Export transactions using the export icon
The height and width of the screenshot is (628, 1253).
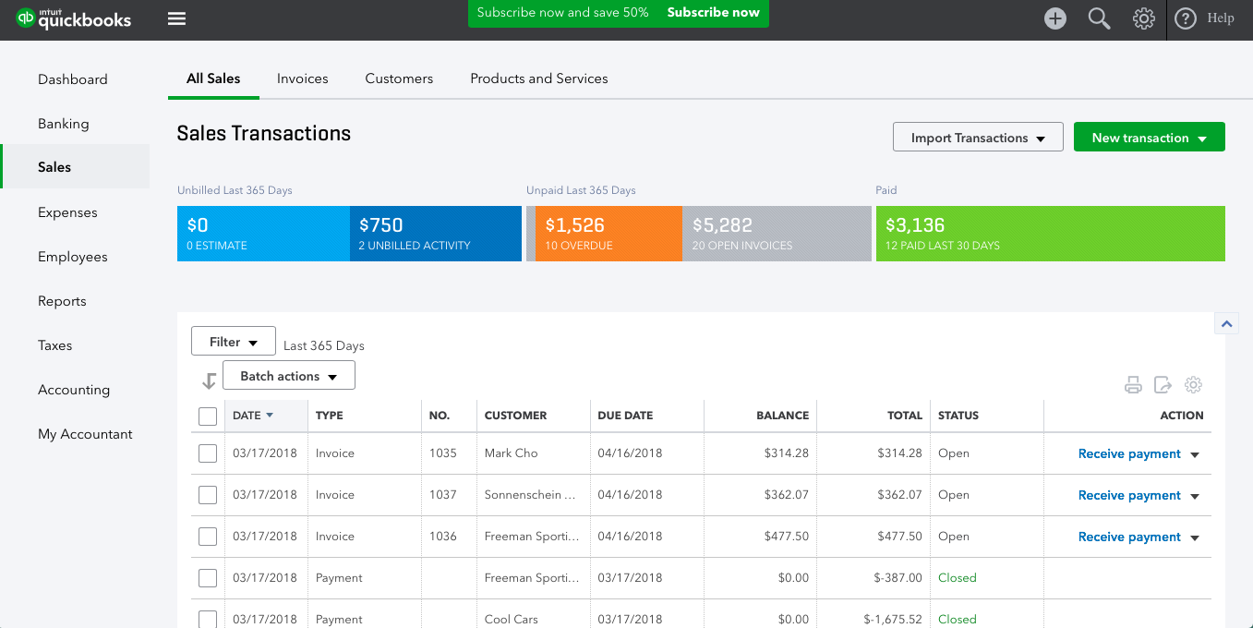1163,384
